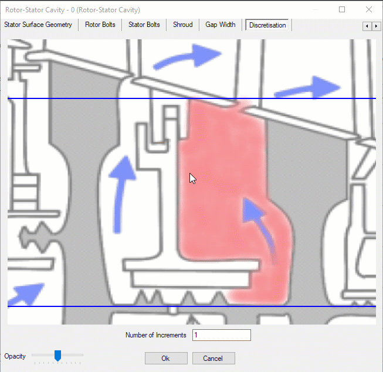
Task: Click the Number of Increments field
Action: coord(221,335)
